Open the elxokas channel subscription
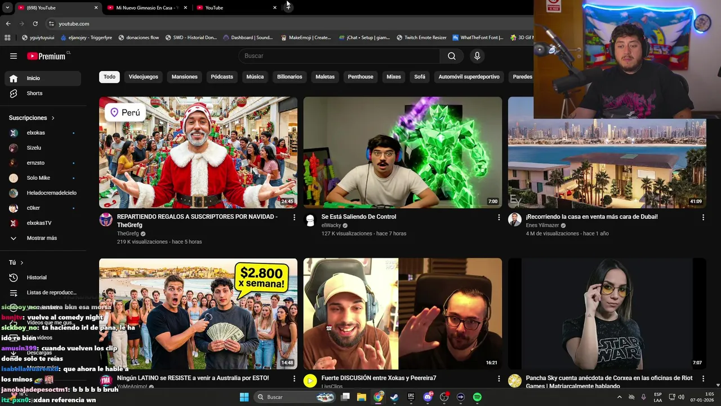This screenshot has width=721, height=406. click(x=43, y=133)
